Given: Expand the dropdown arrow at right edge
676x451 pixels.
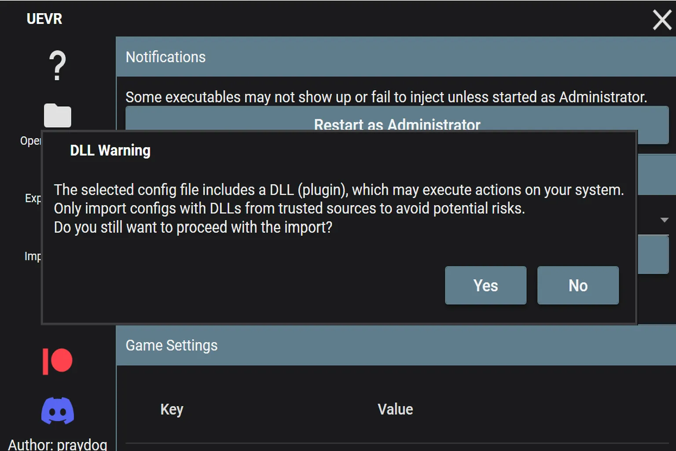Looking at the screenshot, I should tap(665, 220).
